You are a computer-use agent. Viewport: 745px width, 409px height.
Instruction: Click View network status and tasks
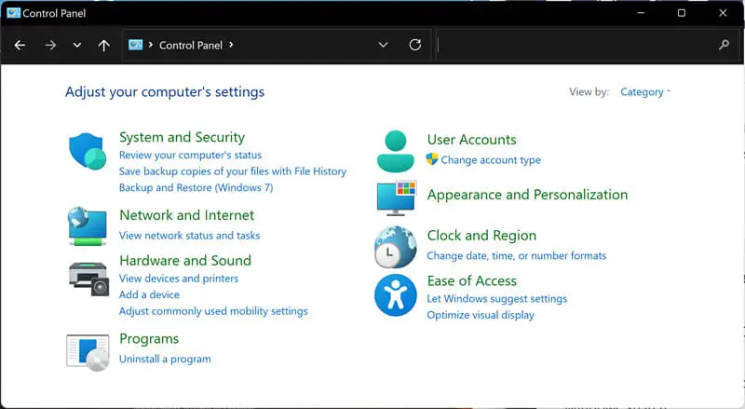coord(189,236)
